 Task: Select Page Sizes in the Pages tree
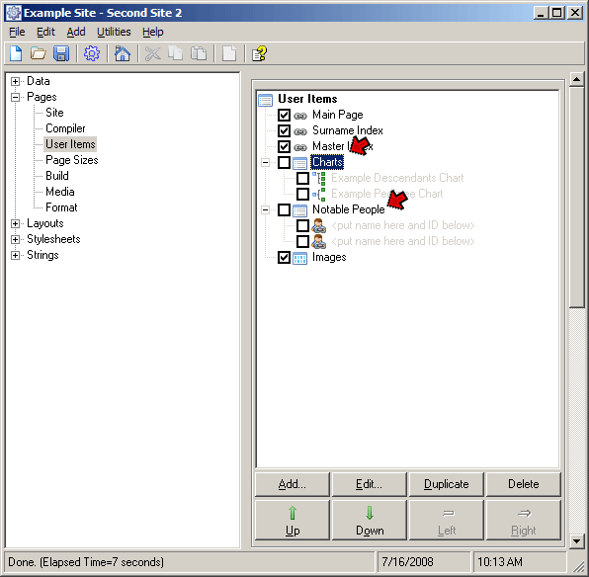click(x=72, y=160)
